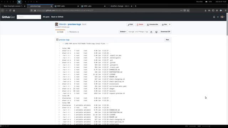Screen dimensions: 228x128
Task: Open the Mierdin profile link
Action: click(63, 24)
